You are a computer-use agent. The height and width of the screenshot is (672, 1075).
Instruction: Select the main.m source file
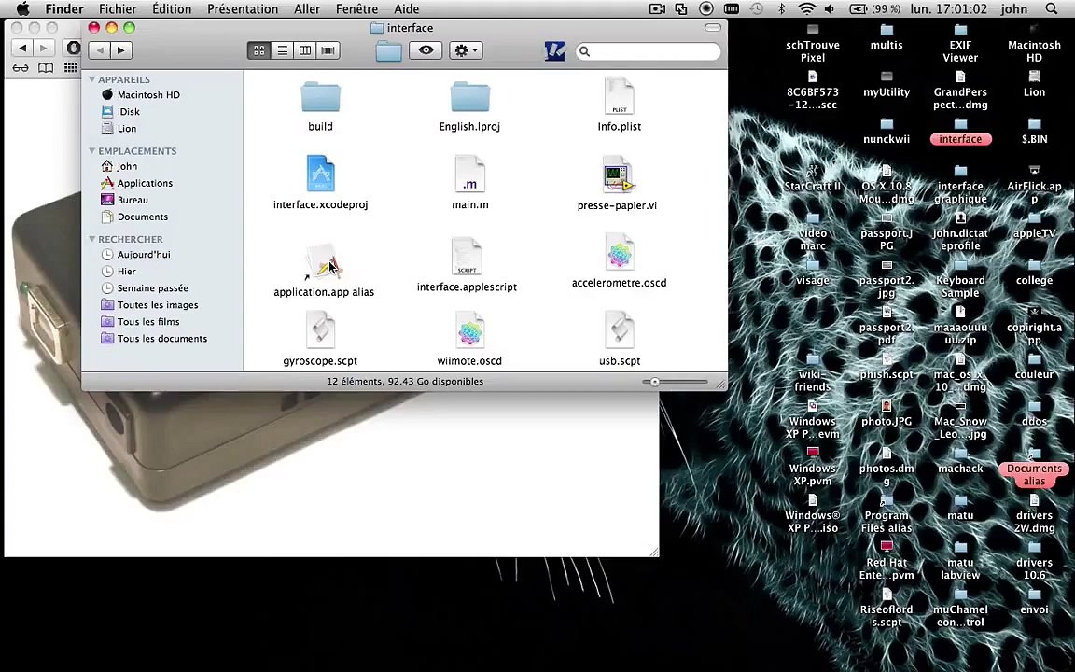click(469, 175)
